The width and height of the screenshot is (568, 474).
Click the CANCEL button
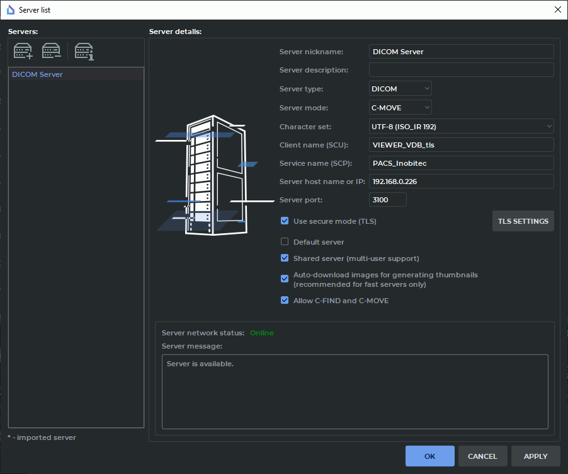coord(482,456)
